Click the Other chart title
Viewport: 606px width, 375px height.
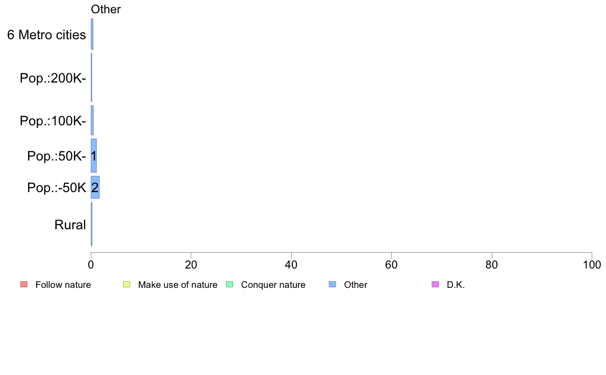tap(106, 9)
